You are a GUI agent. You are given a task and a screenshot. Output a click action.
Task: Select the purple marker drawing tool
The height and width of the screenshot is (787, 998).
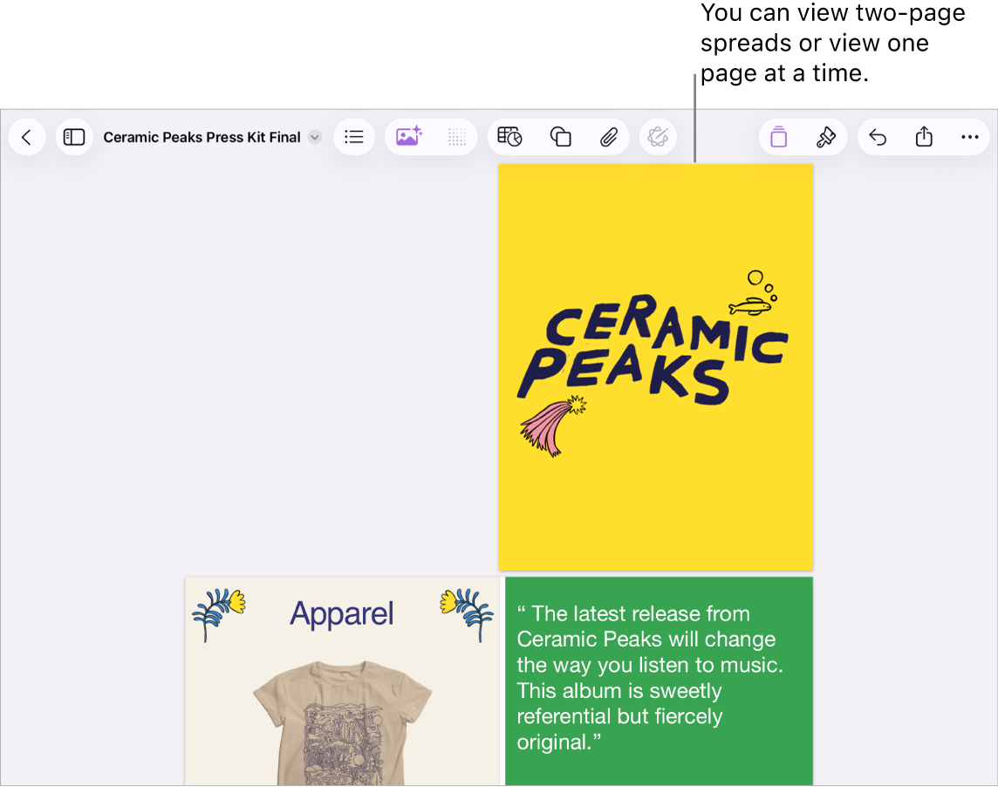778,137
